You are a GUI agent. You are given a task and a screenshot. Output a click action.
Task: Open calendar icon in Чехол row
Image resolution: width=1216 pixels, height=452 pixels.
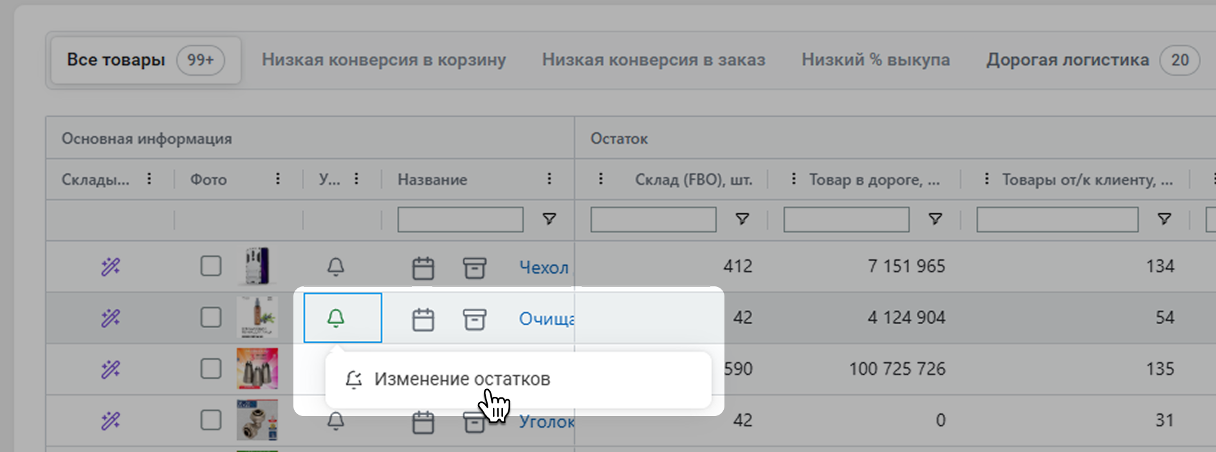coord(423,268)
